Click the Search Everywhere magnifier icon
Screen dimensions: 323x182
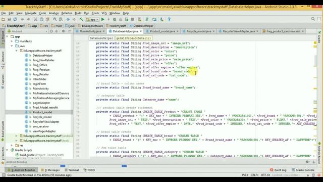tap(313, 19)
